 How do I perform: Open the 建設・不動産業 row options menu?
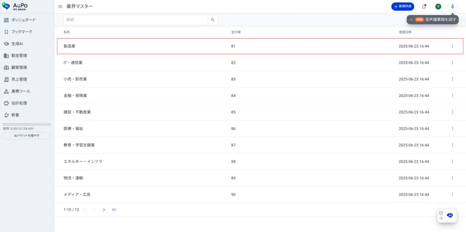452,112
